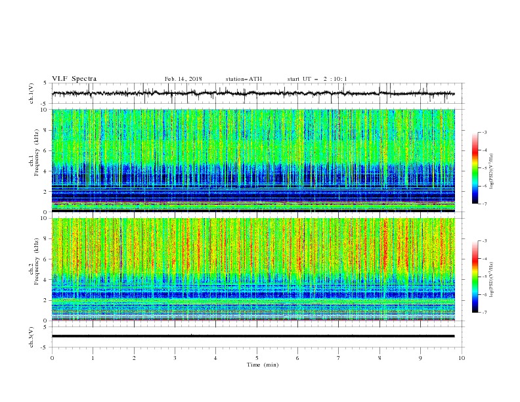
Task: Click the ch.2 spectrogram panel
Action: click(x=253, y=269)
